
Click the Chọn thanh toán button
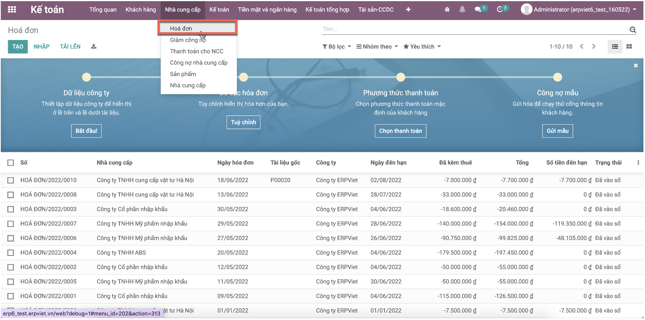pos(400,131)
